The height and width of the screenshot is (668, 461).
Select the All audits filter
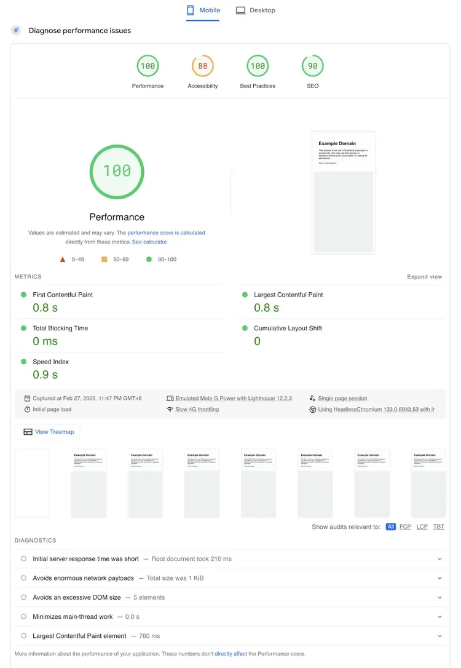tap(391, 527)
